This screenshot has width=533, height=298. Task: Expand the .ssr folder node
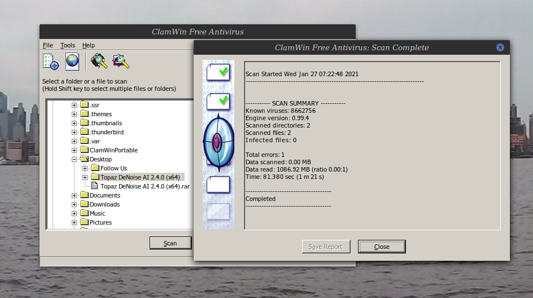pos(74,106)
